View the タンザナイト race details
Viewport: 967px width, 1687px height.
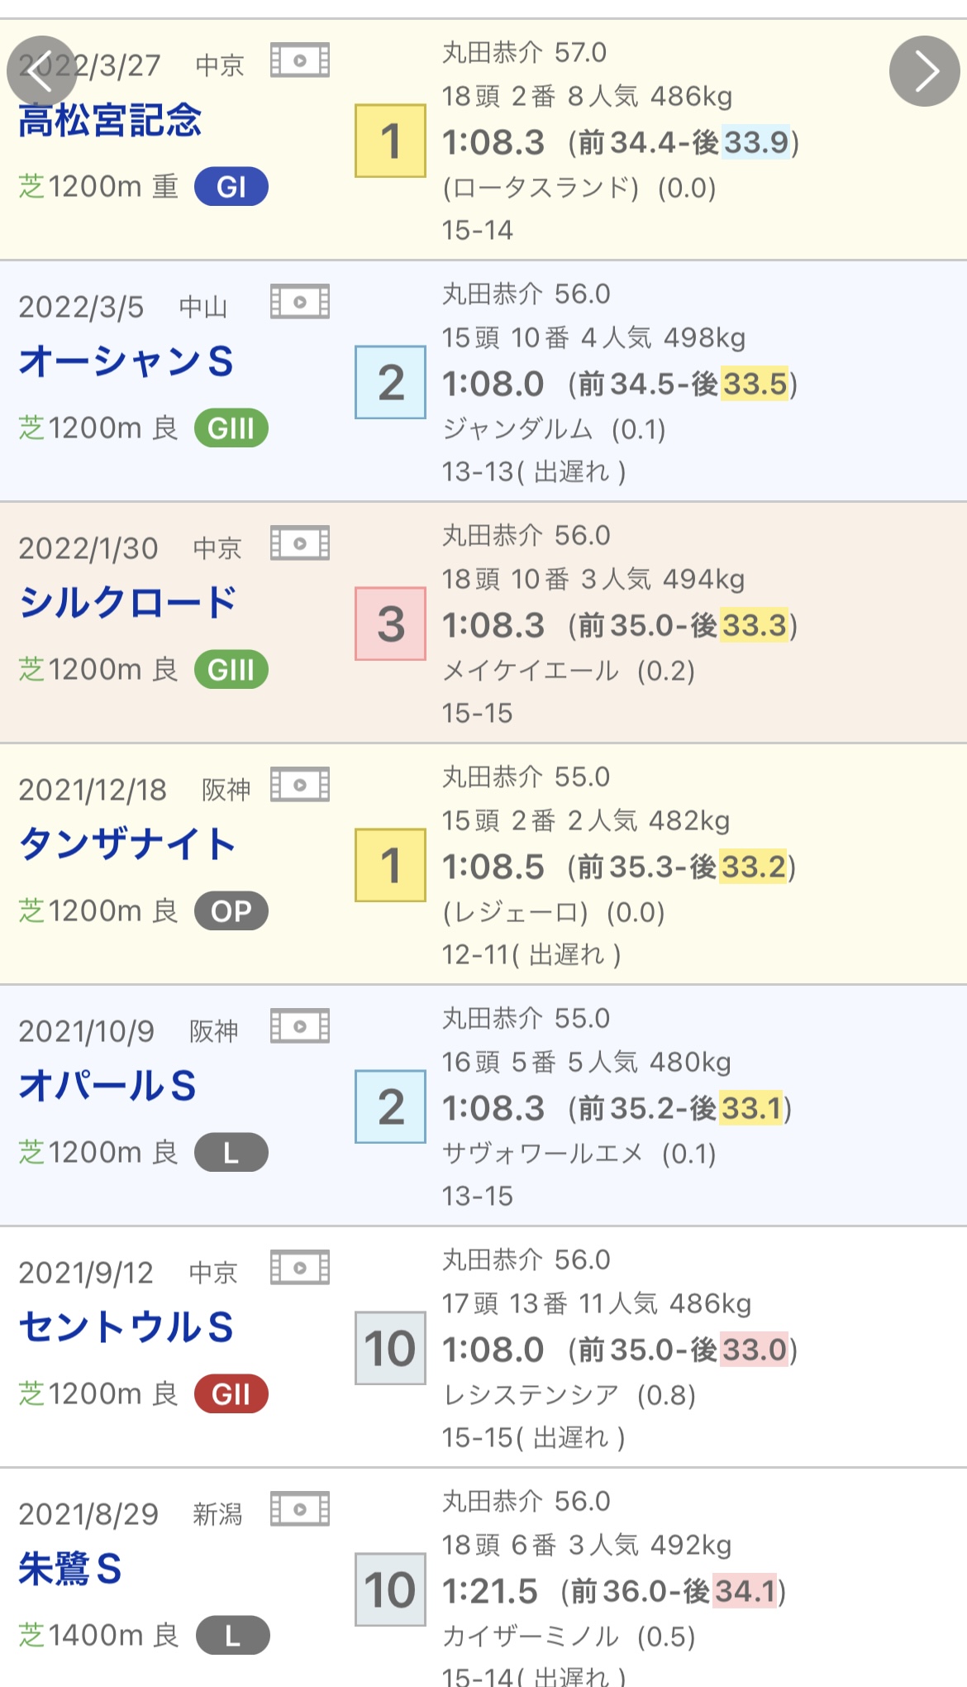[x=128, y=844]
